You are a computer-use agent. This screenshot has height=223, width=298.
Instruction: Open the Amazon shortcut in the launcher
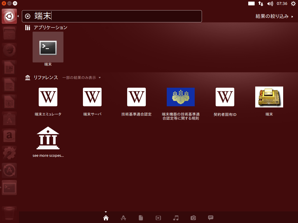[x=9, y=136]
